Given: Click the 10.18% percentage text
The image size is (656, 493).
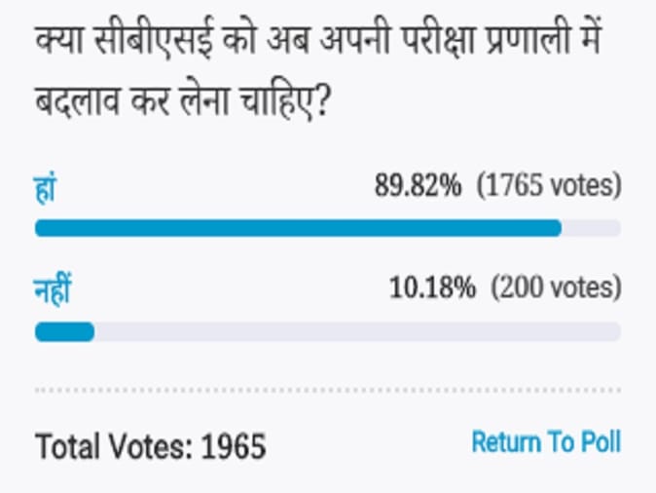Looking at the screenshot, I should (432, 287).
